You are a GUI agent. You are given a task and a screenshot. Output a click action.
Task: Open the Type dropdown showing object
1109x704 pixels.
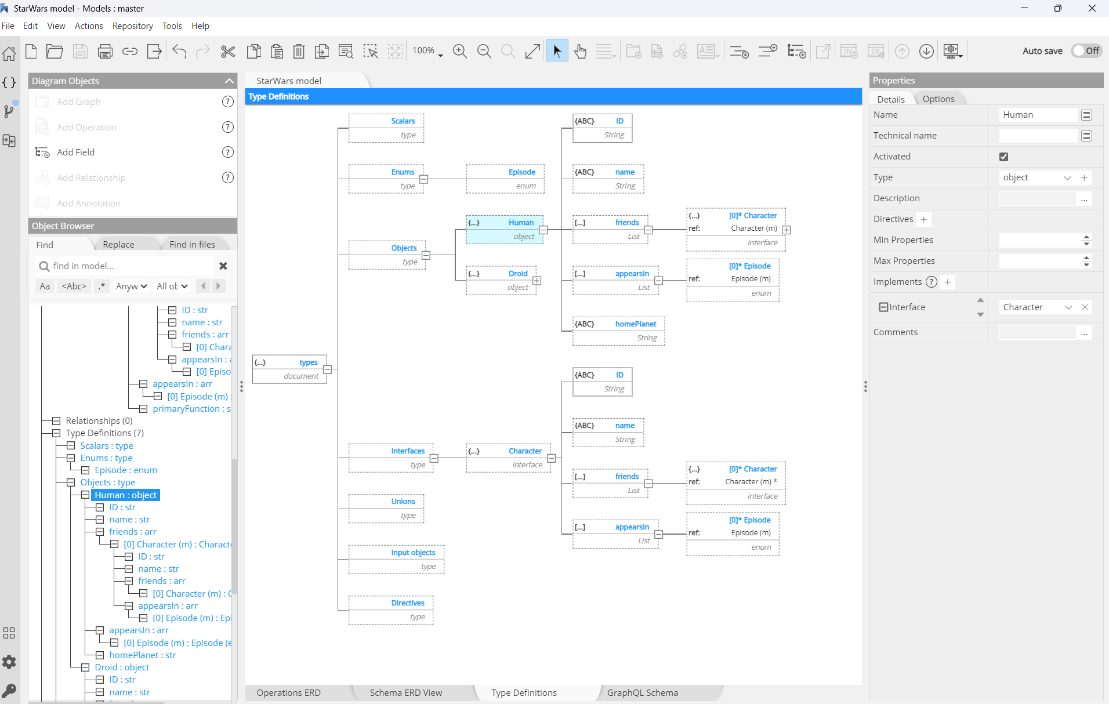coord(1067,177)
